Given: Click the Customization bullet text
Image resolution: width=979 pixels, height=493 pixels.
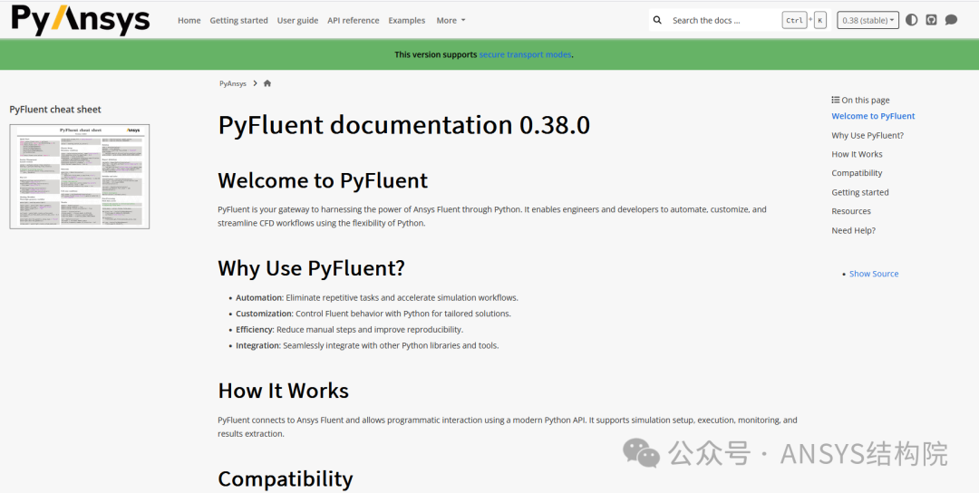Looking at the screenshot, I should click(373, 314).
